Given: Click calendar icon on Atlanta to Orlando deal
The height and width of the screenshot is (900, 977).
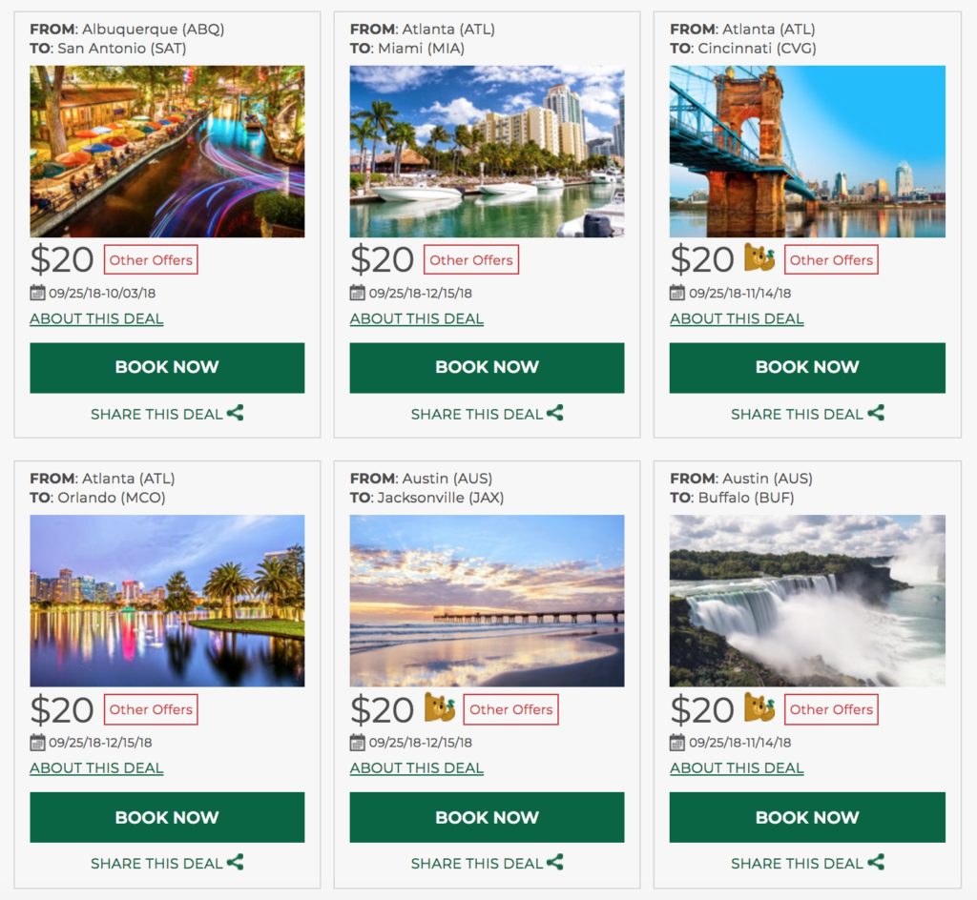Looking at the screenshot, I should 37,743.
